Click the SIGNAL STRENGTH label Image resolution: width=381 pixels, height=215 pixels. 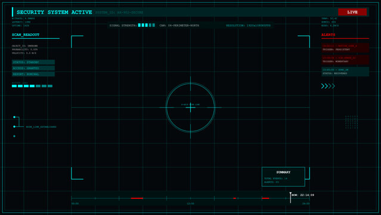click(x=123, y=25)
